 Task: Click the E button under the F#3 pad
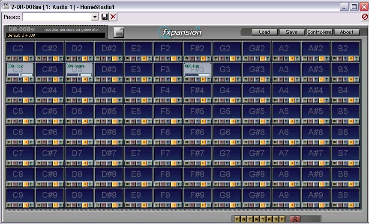tap(198, 80)
